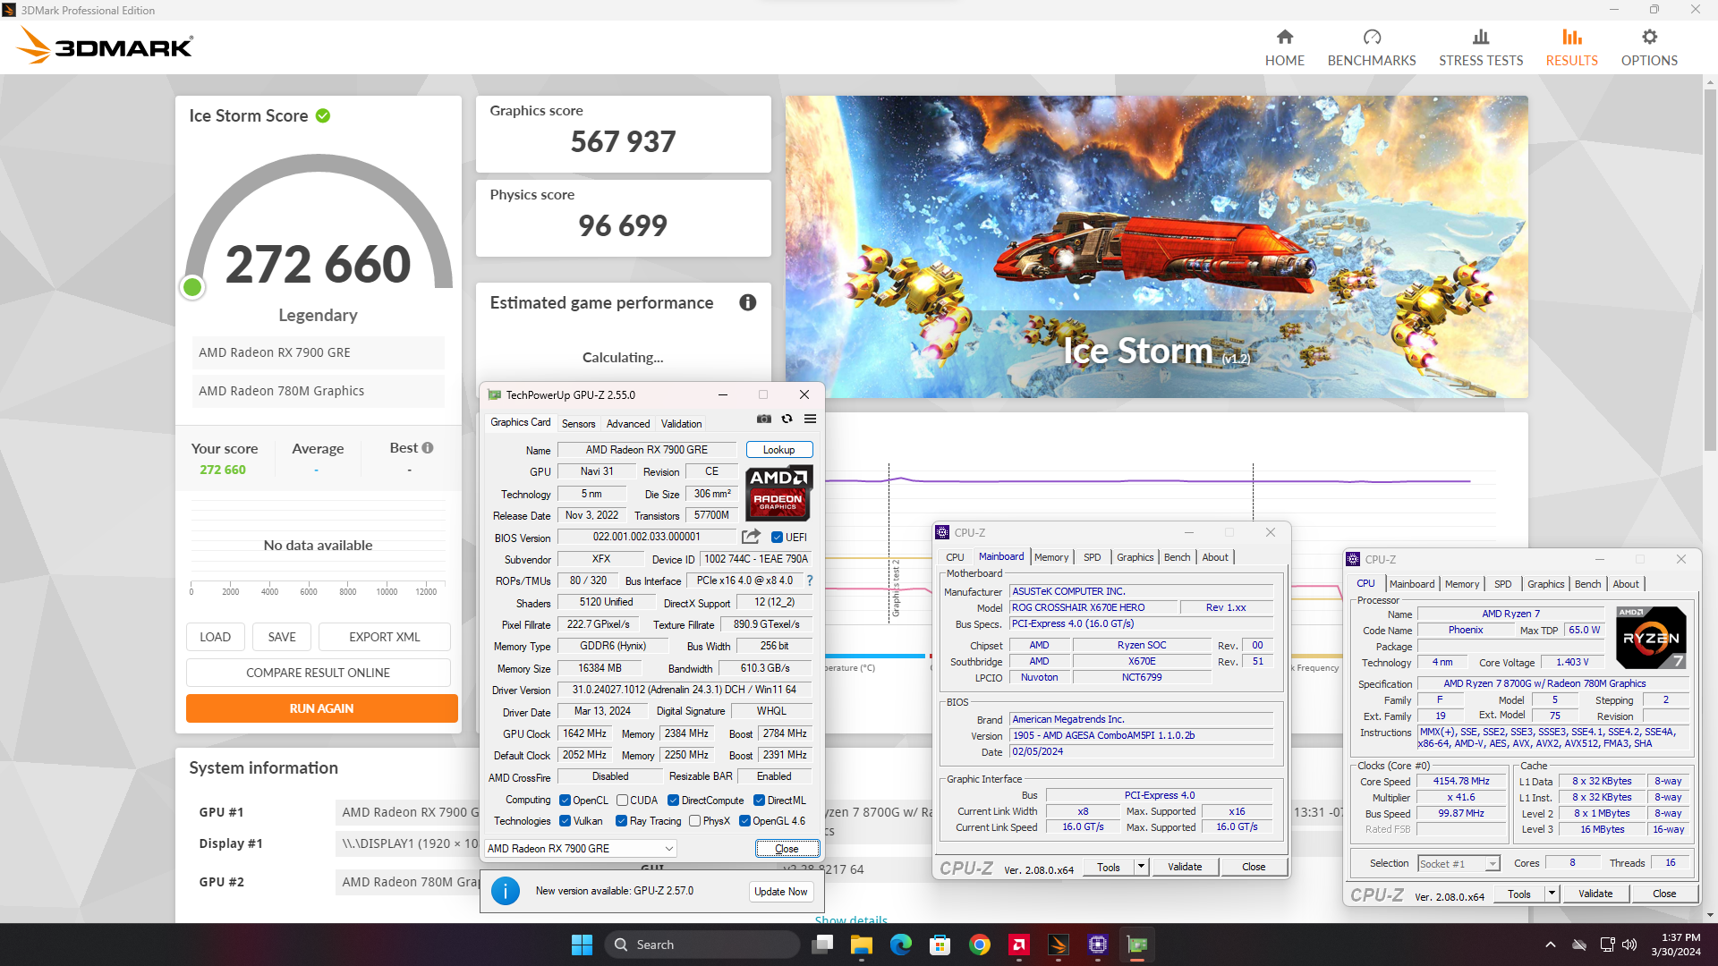Screen dimensions: 1718x966
Task: Click the AMD Radeon logo in GPU-Z
Action: pos(778,493)
